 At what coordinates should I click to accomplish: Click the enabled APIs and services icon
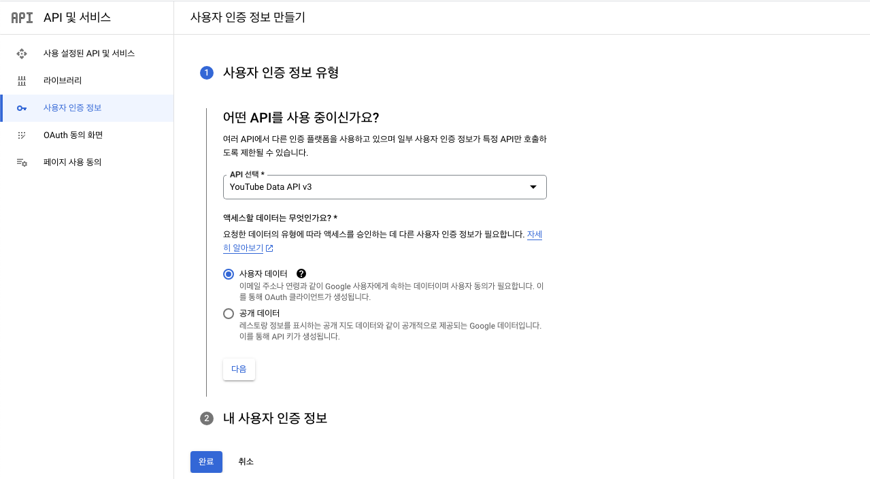(x=22, y=53)
